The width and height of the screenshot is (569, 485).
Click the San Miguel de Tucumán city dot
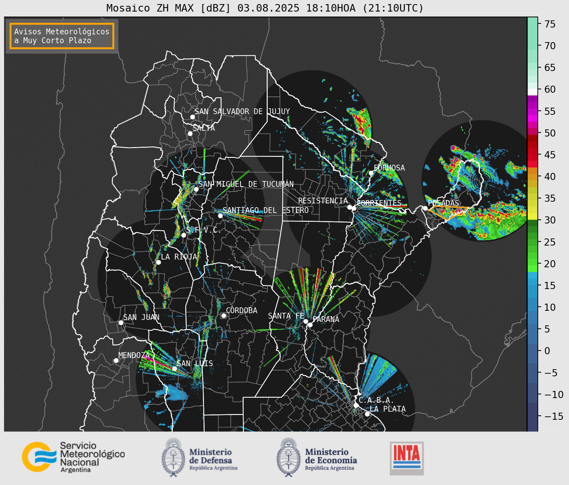[x=196, y=189]
